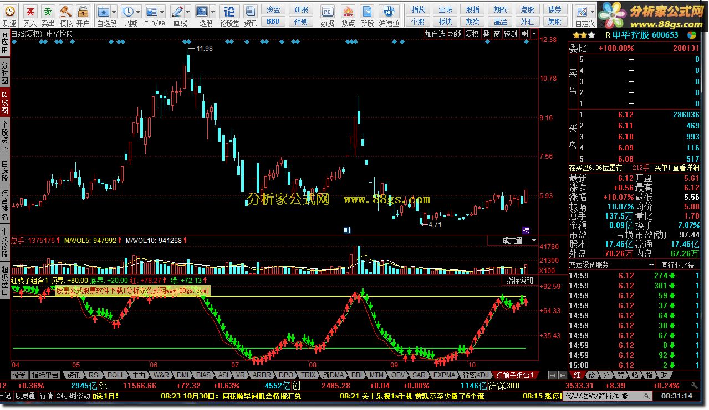Open the F10/F9 info icon
Viewport: 709px width, 410px height.
[x=151, y=12]
